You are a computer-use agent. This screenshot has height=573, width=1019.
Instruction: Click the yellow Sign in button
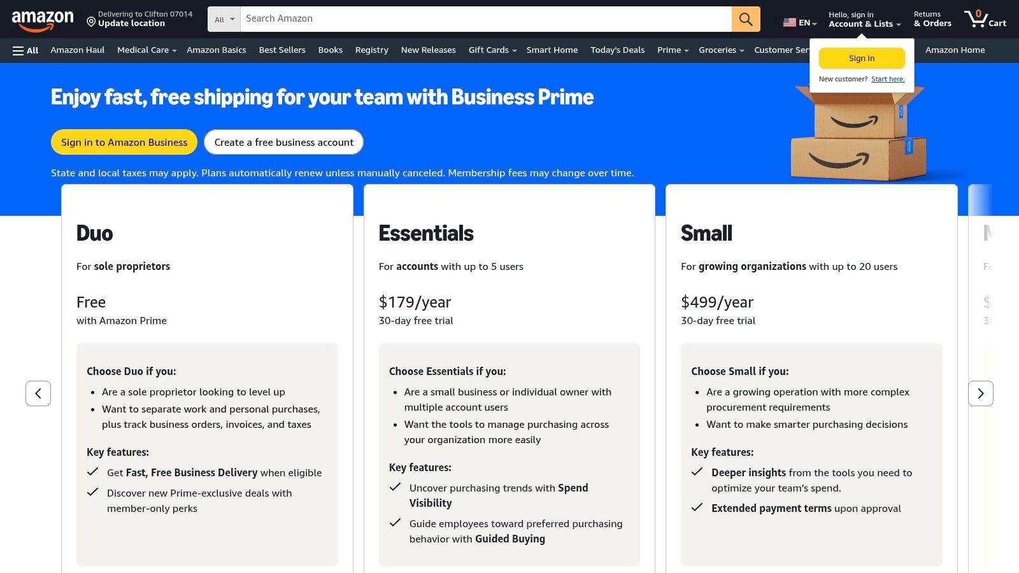862,58
